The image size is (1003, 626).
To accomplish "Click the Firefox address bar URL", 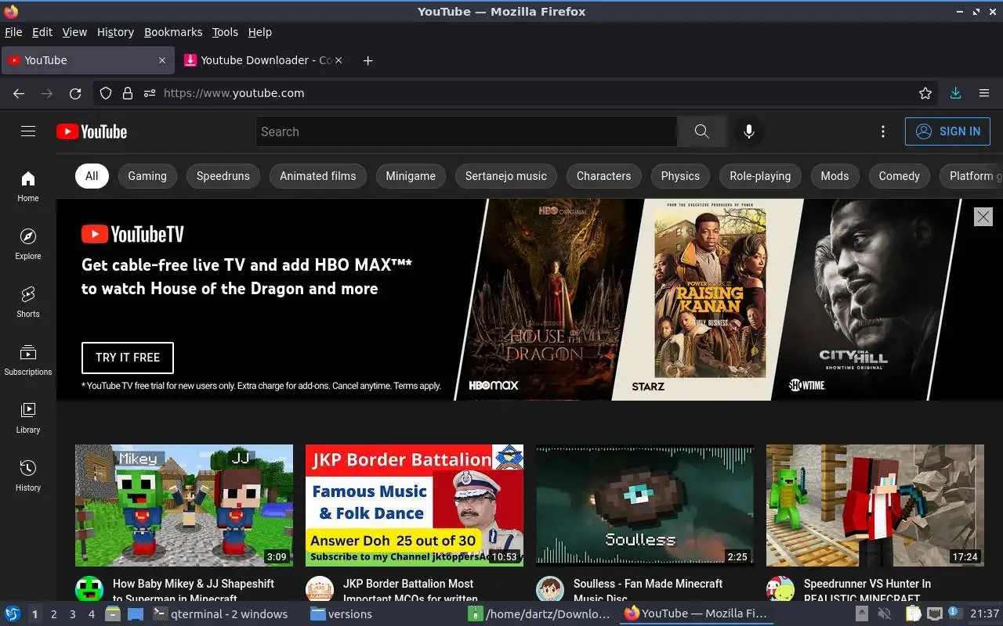I will click(234, 93).
